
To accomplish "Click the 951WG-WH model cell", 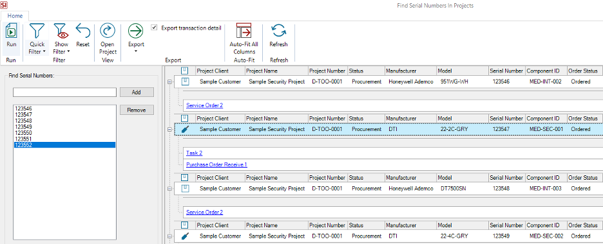I will coord(463,82).
